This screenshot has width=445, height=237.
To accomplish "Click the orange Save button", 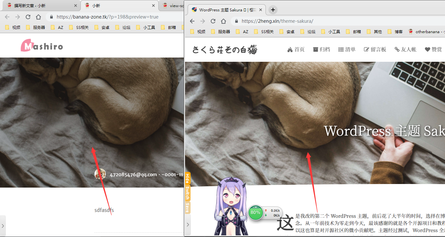I will click(x=188, y=207).
